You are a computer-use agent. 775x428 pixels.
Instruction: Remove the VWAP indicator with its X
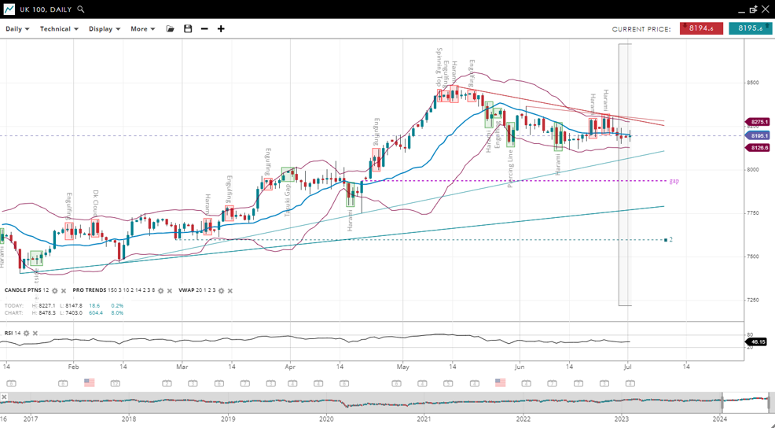[x=230, y=290]
